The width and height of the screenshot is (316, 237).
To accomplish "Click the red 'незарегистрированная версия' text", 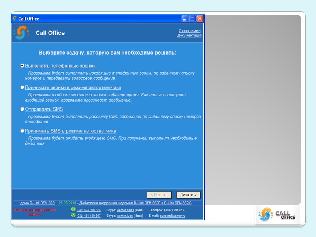I will point(34,212).
